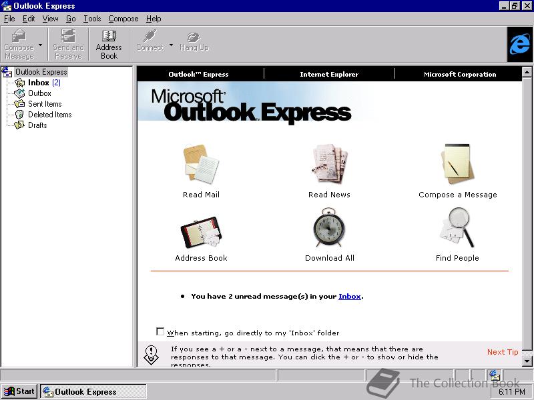Click the Microsoft Corporation banner link
The height and width of the screenshot is (400, 534).
pos(460,74)
